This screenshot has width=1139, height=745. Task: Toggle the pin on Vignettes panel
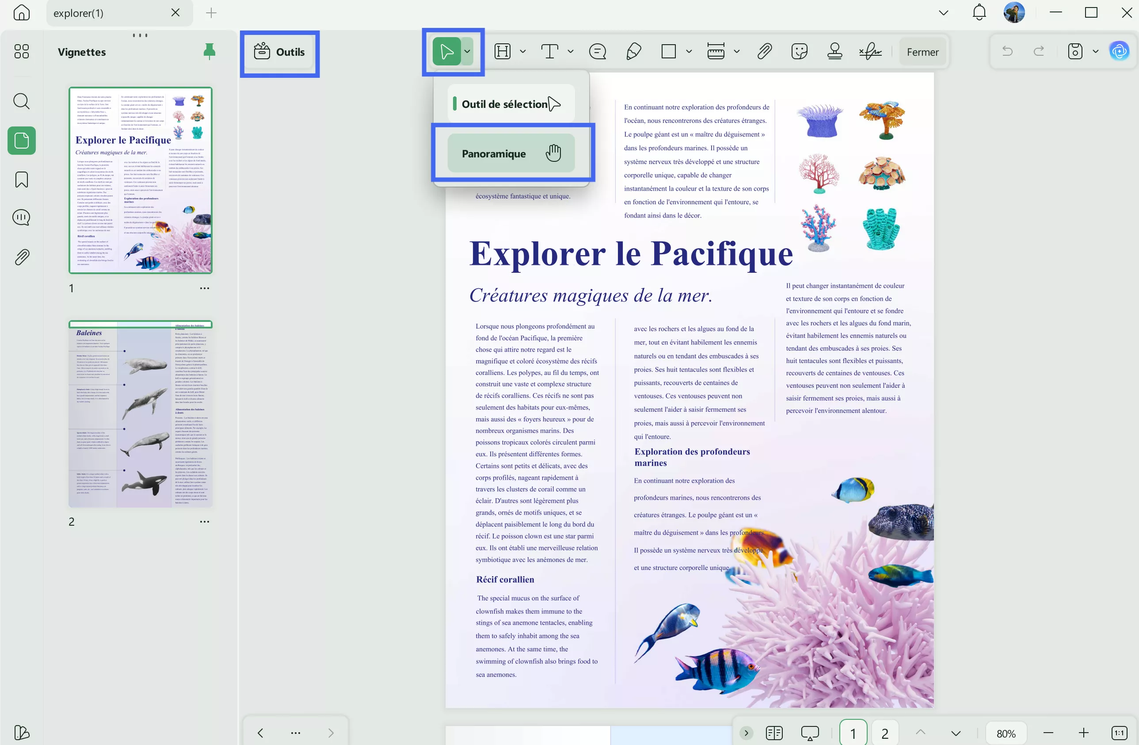209,51
